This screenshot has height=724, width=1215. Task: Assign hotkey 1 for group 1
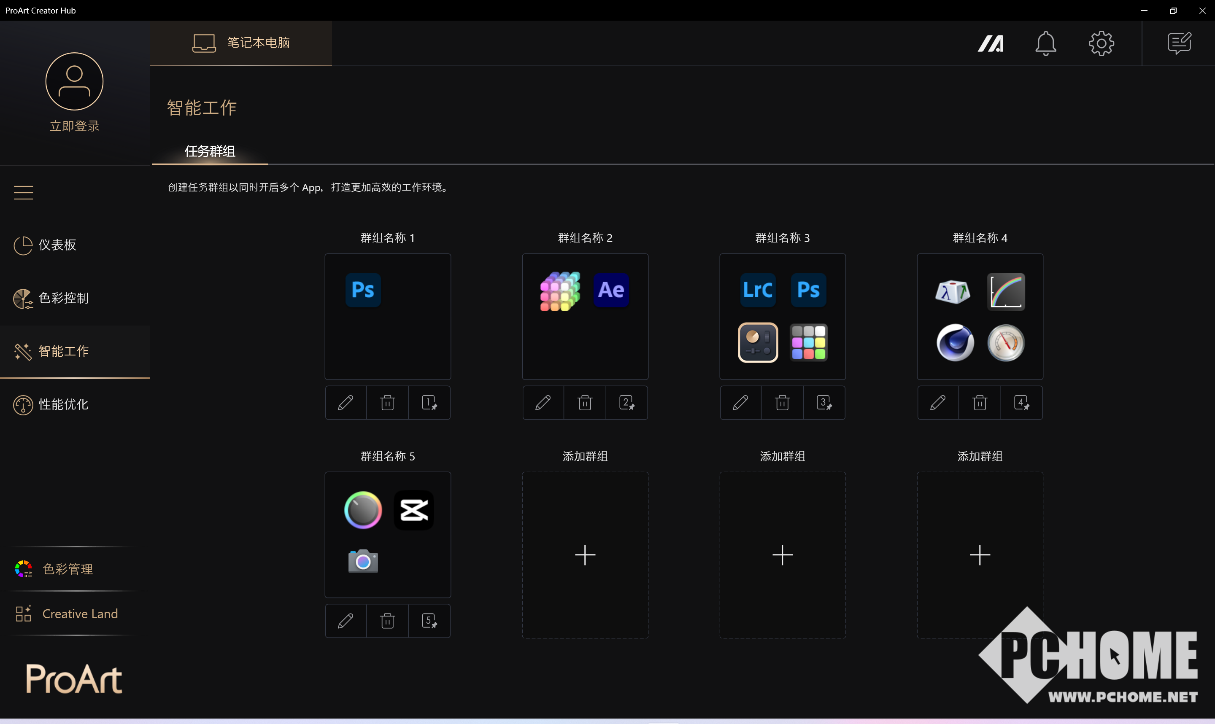[429, 403]
